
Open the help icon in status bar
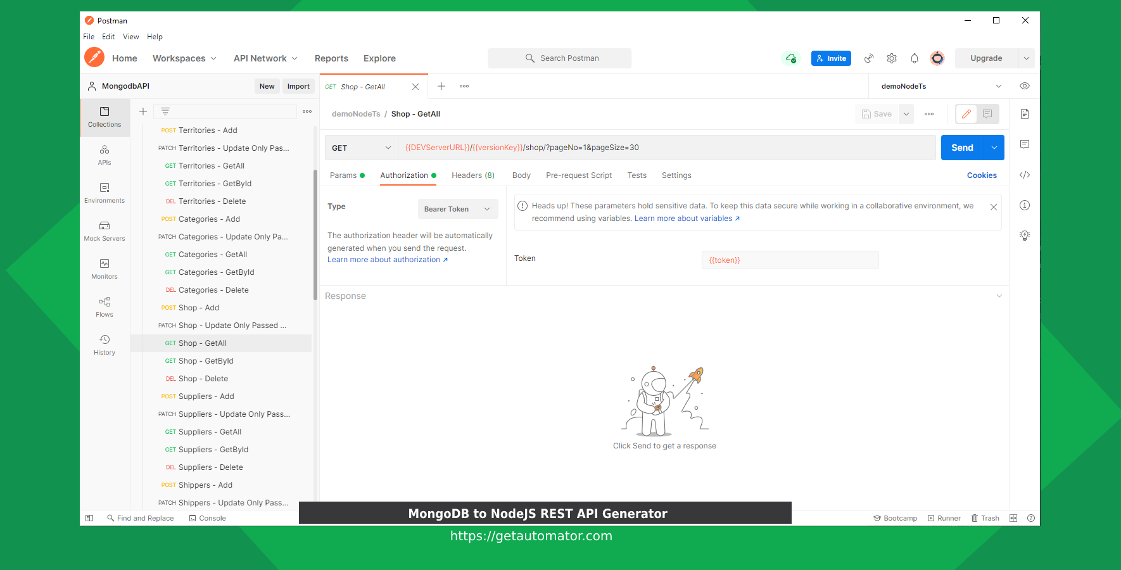[1031, 518]
